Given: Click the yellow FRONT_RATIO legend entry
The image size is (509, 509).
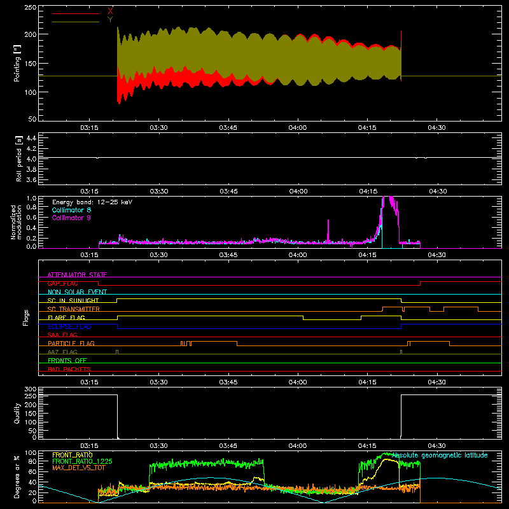Looking at the screenshot, I should click(x=73, y=455).
